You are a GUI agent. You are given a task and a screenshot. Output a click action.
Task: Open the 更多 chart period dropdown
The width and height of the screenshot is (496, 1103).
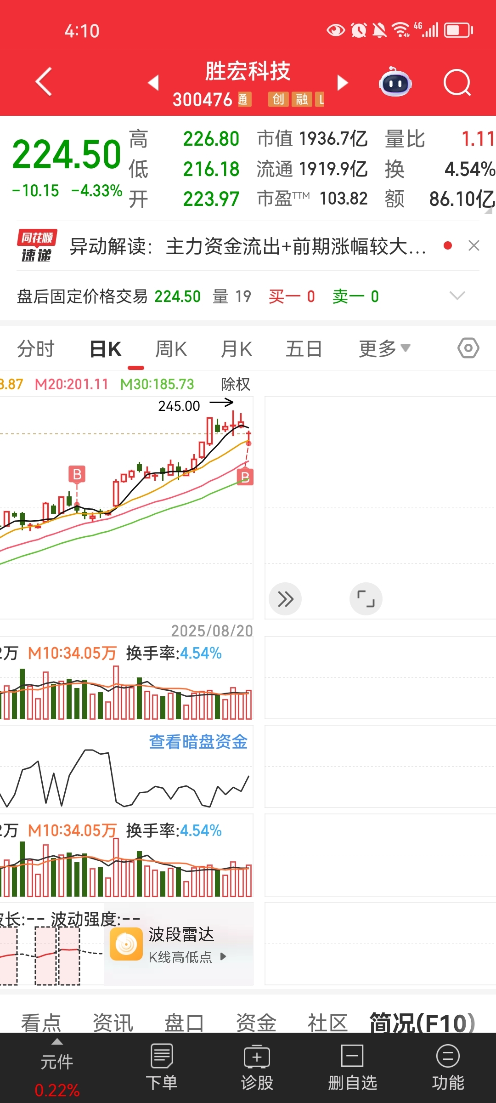[x=384, y=349]
